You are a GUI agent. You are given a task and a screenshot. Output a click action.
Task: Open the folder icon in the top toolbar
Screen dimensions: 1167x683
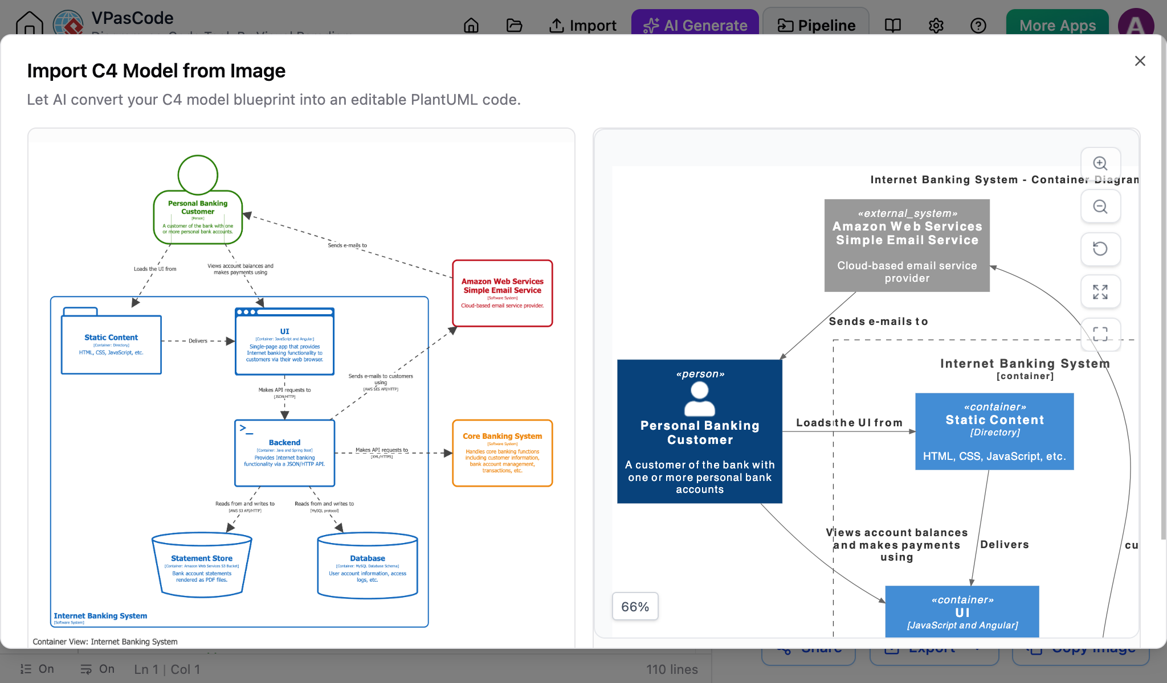514,26
